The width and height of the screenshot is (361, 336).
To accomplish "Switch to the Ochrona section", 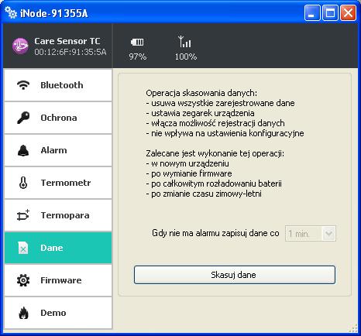I will 58,118.
